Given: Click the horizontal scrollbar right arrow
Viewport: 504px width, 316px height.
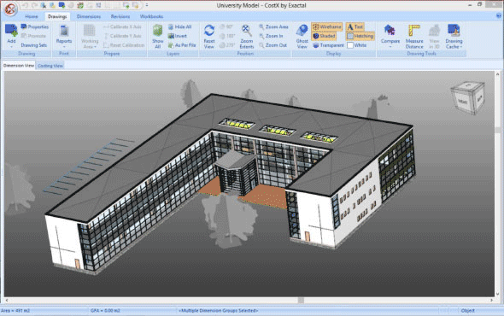Looking at the screenshot, I should pyautogui.click(x=491, y=300).
